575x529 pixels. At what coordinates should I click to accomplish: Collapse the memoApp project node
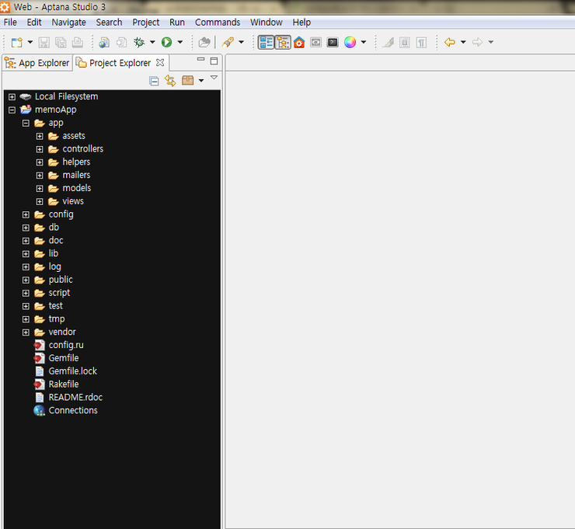tap(12, 110)
